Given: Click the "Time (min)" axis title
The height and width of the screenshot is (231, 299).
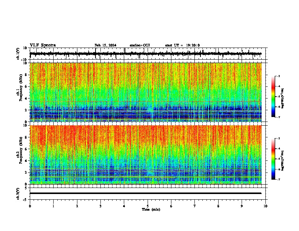Looking at the screenshot, I should click(x=151, y=209).
